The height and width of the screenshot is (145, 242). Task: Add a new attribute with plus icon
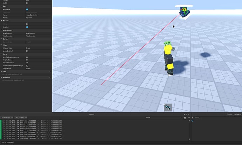(x=50, y=77)
